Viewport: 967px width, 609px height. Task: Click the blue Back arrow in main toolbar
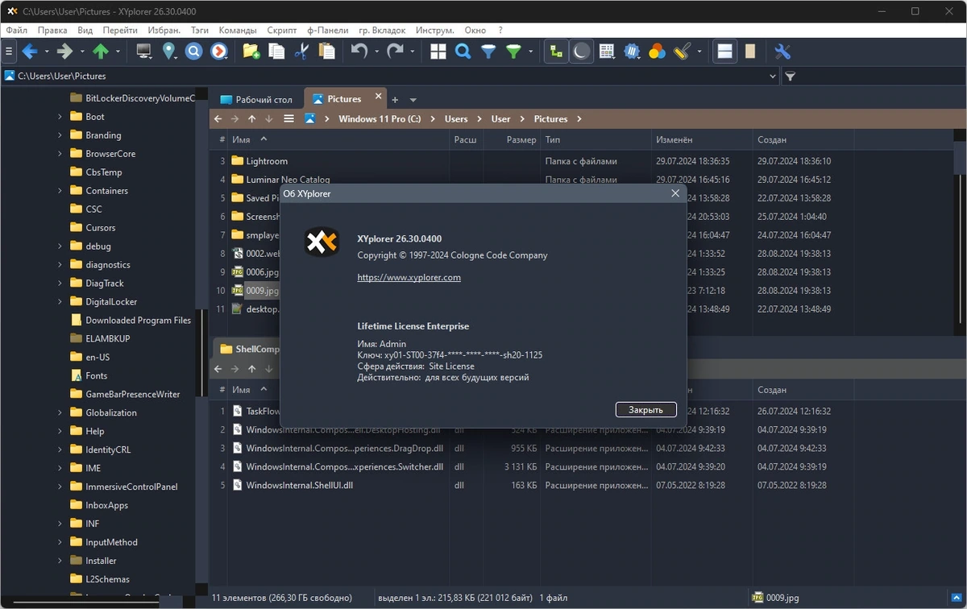30,52
